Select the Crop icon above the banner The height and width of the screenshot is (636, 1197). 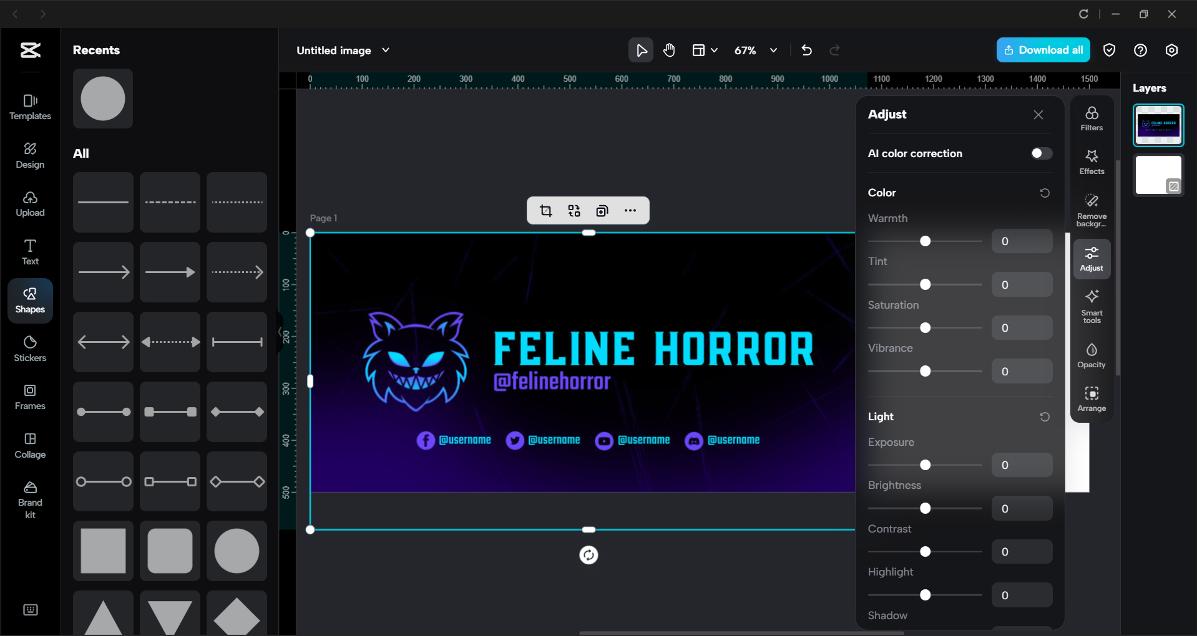tap(545, 210)
